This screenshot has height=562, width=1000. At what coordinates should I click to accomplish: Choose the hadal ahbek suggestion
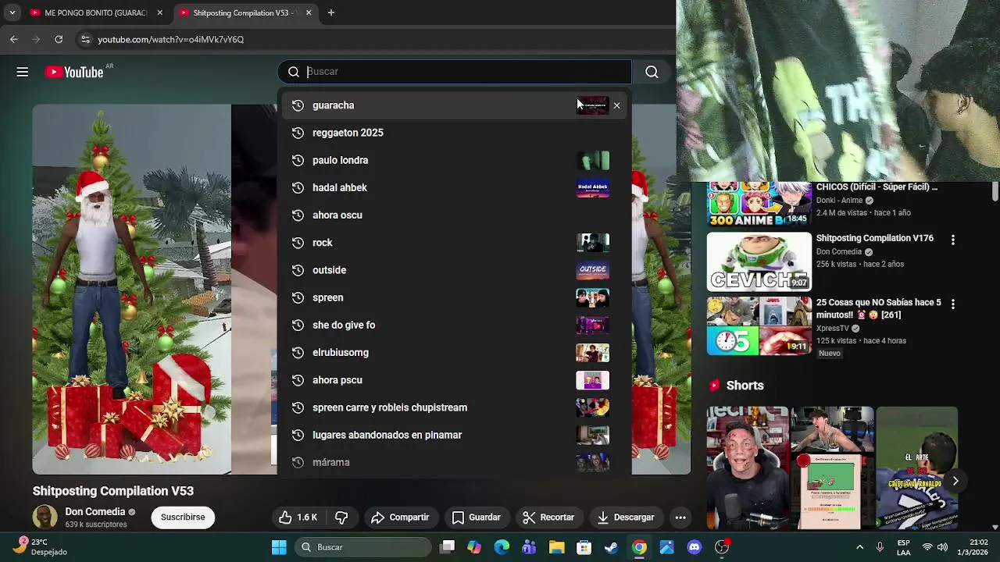tap(454, 187)
